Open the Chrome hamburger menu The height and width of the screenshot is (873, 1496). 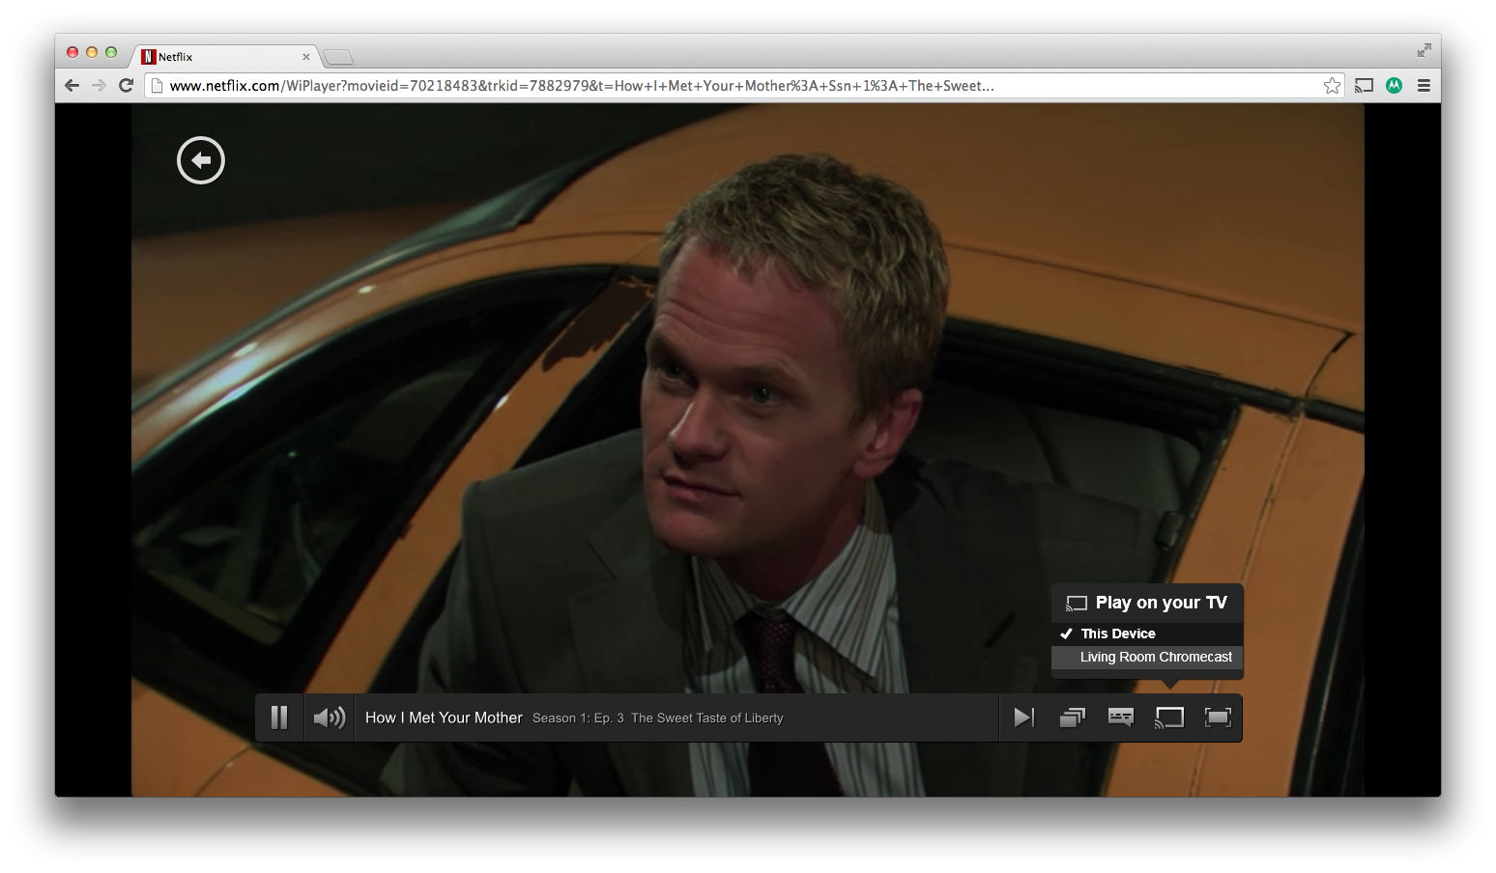point(1424,86)
